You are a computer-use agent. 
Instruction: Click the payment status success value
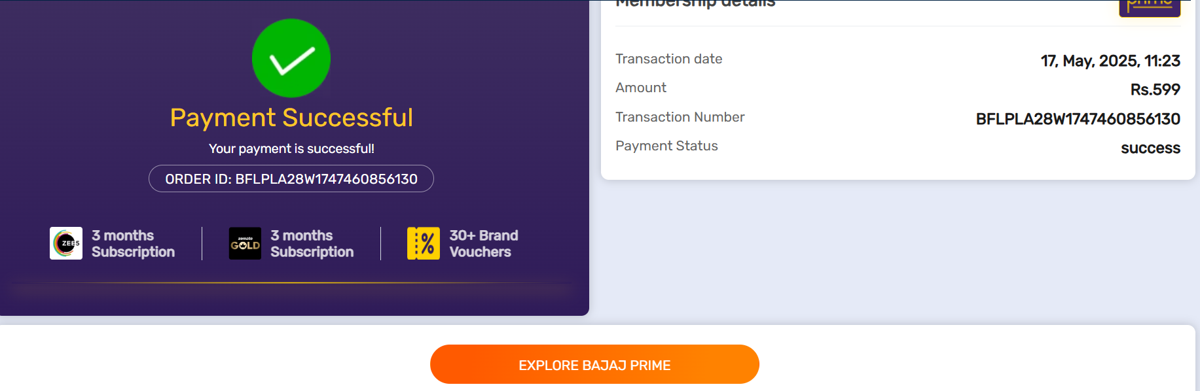point(1150,148)
